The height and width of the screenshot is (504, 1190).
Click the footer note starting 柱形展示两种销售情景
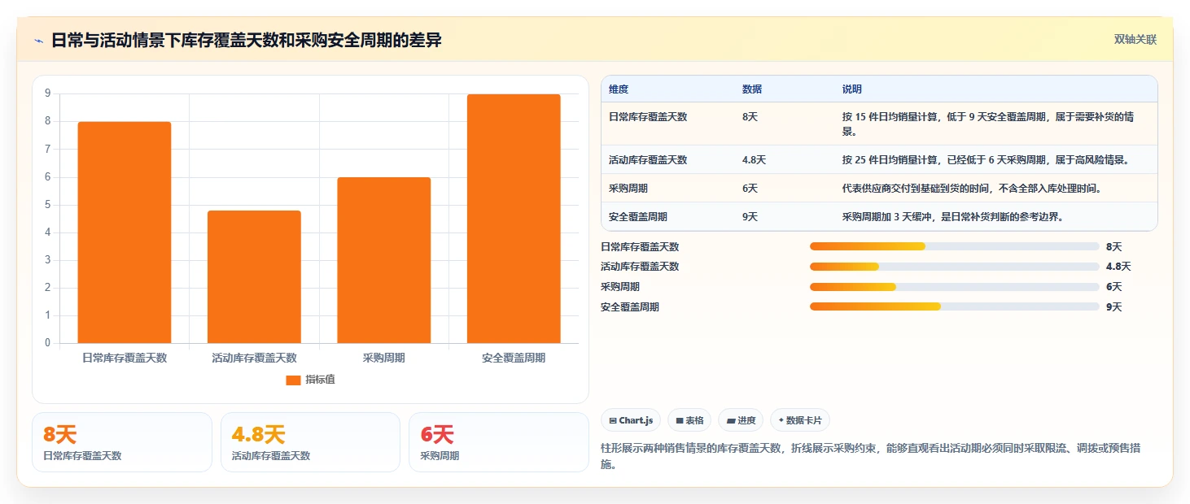(x=870, y=456)
